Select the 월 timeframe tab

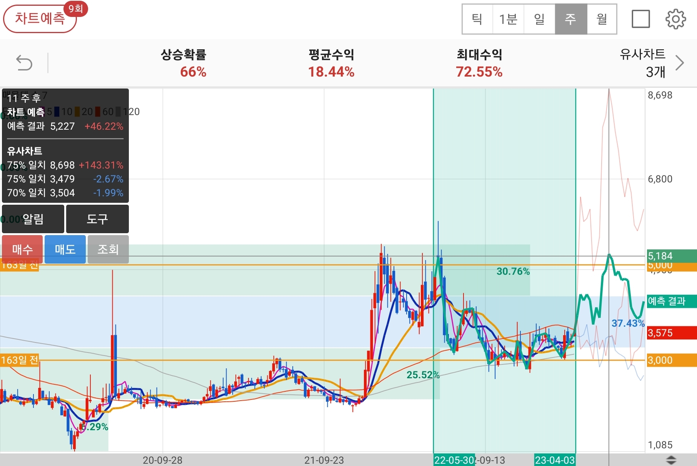[602, 19]
